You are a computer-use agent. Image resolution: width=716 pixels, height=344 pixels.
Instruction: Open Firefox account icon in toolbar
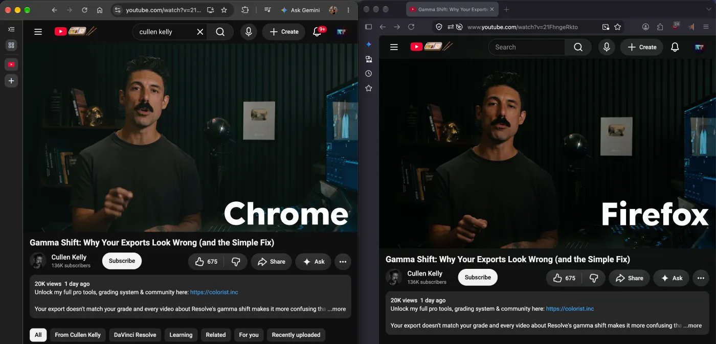[x=646, y=27]
